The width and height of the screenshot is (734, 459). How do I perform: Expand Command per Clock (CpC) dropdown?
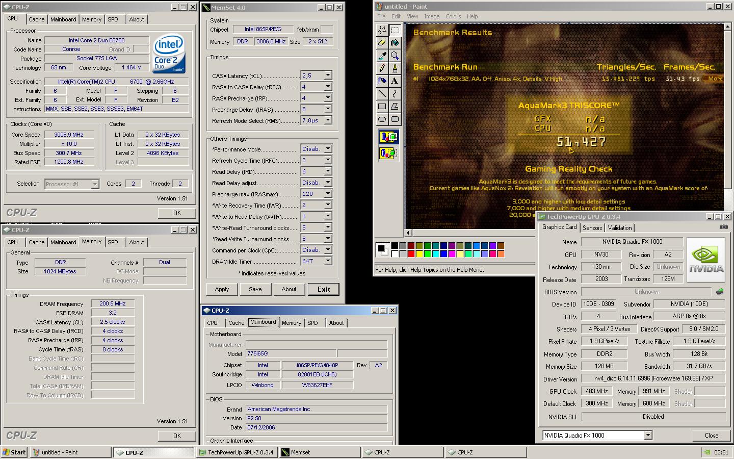(328, 250)
